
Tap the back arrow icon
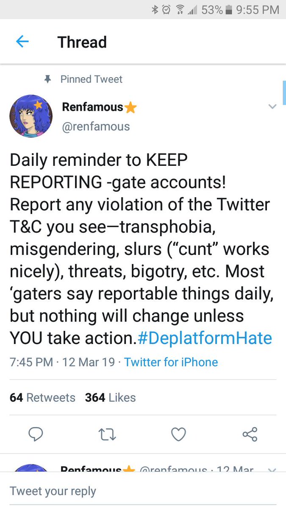(x=22, y=42)
